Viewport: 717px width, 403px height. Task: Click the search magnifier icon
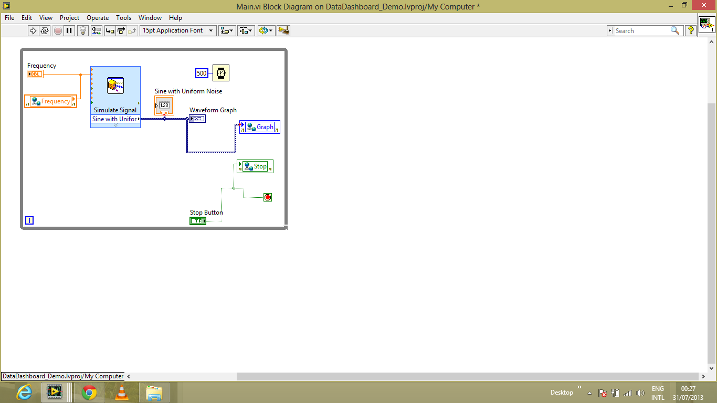[676, 30]
